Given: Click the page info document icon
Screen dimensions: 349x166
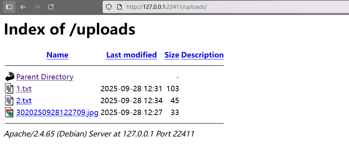Looking at the screenshot, I should pyautogui.click(x=120, y=7).
